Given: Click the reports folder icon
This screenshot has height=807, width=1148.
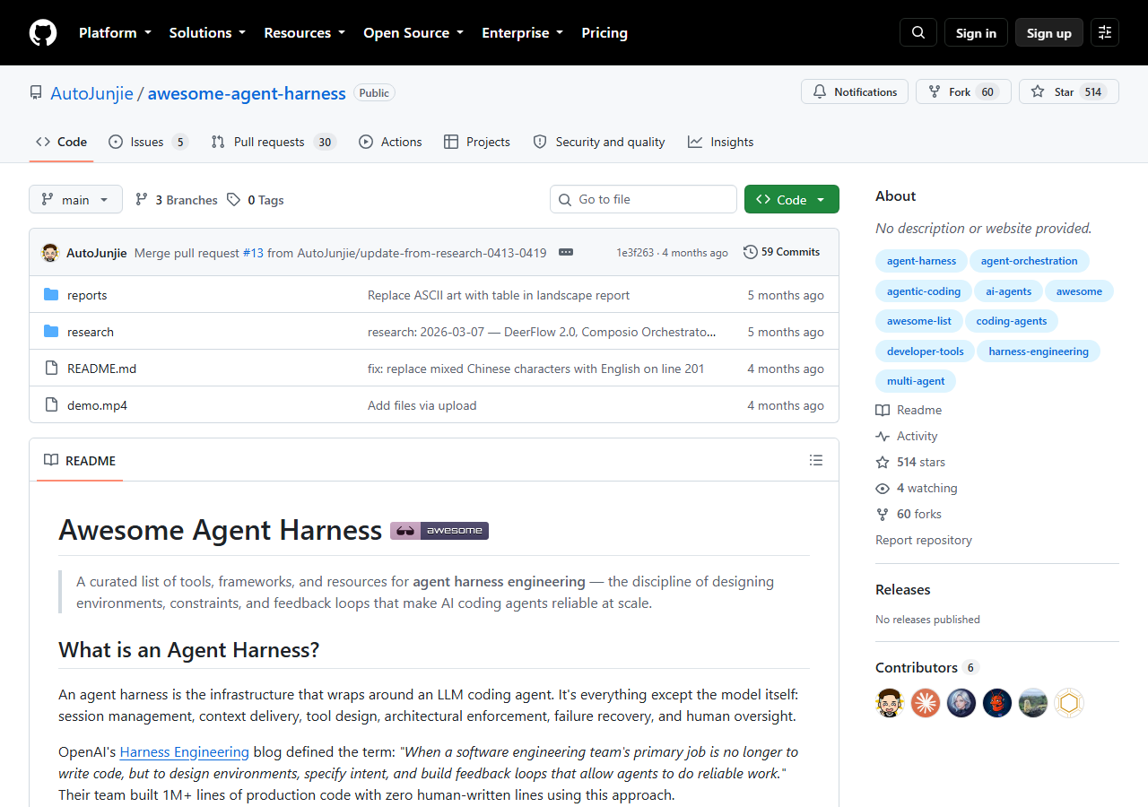Looking at the screenshot, I should 51,295.
